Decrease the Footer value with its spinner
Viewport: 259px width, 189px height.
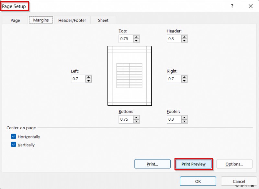click(x=185, y=121)
